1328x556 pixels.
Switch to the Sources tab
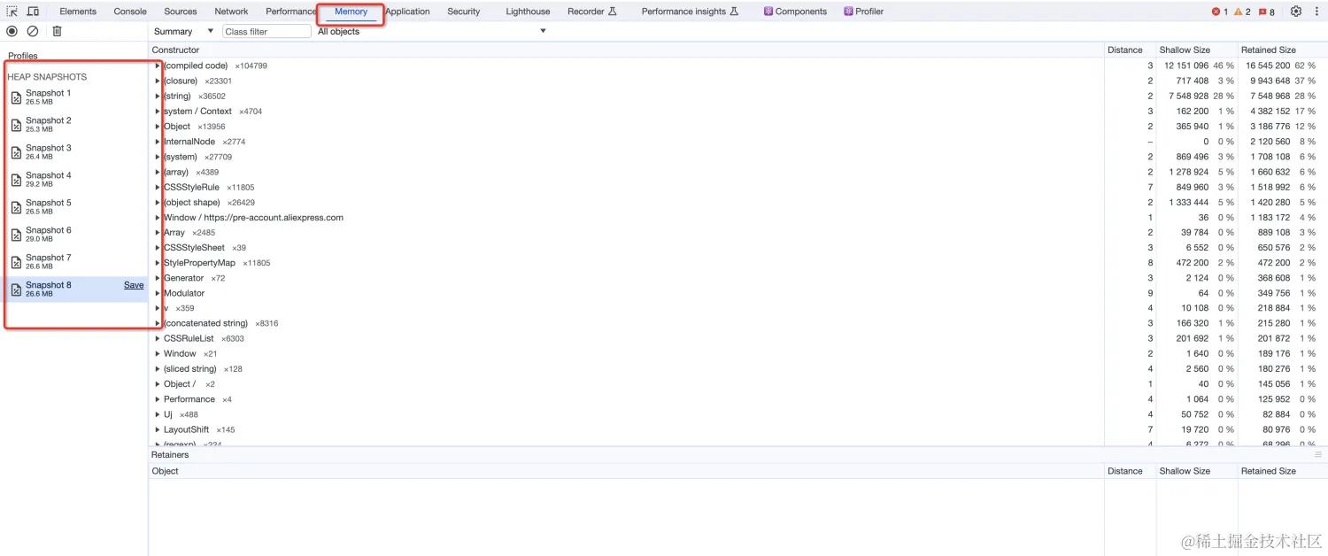click(x=181, y=12)
